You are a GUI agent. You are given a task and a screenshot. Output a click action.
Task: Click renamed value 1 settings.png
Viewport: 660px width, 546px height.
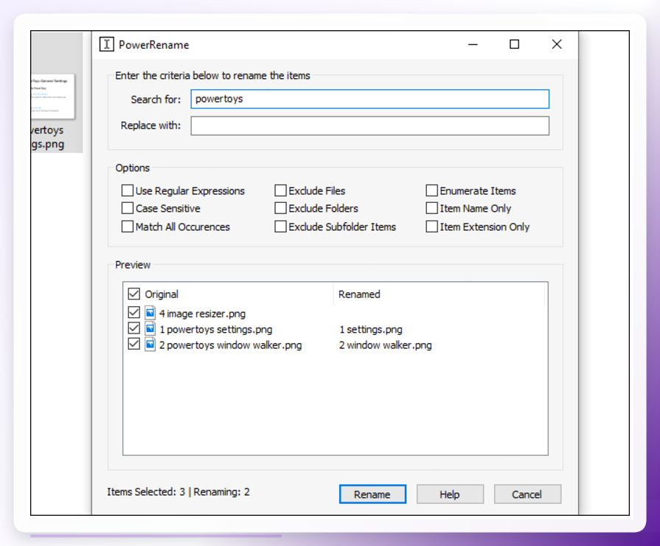[371, 329]
